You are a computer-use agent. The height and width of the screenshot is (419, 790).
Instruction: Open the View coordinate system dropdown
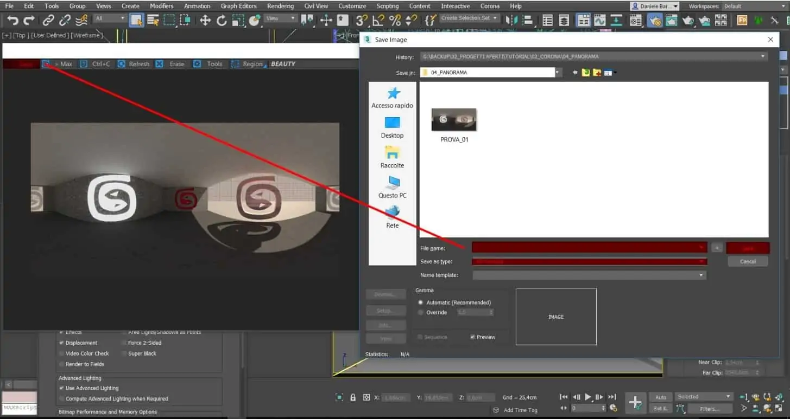coord(281,18)
